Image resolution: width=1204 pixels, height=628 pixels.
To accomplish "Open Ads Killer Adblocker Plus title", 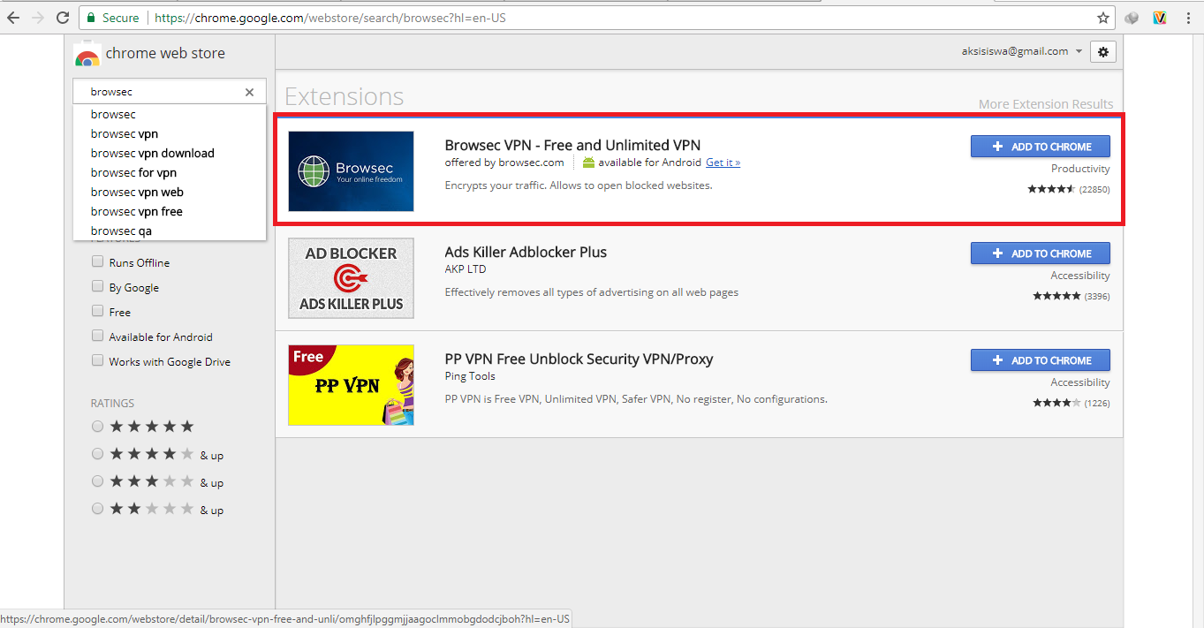I will 526,252.
